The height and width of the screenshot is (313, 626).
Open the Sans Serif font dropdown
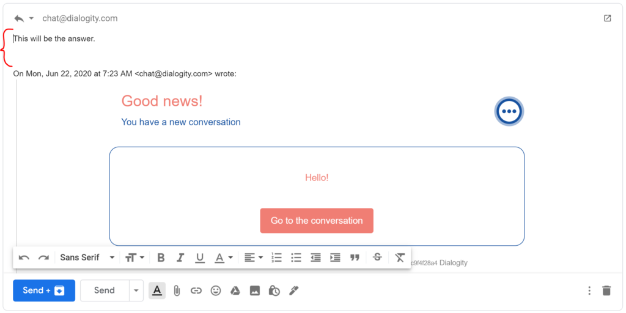coord(87,257)
